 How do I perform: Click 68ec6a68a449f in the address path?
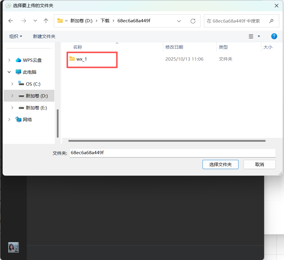point(134,21)
